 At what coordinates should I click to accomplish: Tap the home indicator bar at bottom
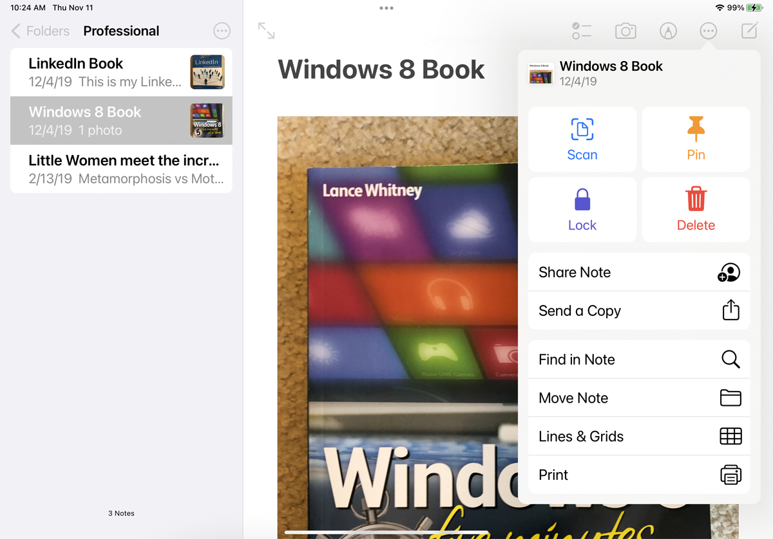coord(386,532)
